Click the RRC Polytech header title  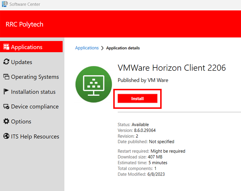tap(24, 24)
